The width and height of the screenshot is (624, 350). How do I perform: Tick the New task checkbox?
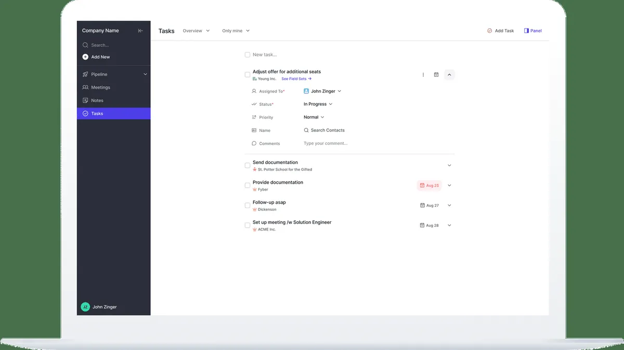pos(248,55)
